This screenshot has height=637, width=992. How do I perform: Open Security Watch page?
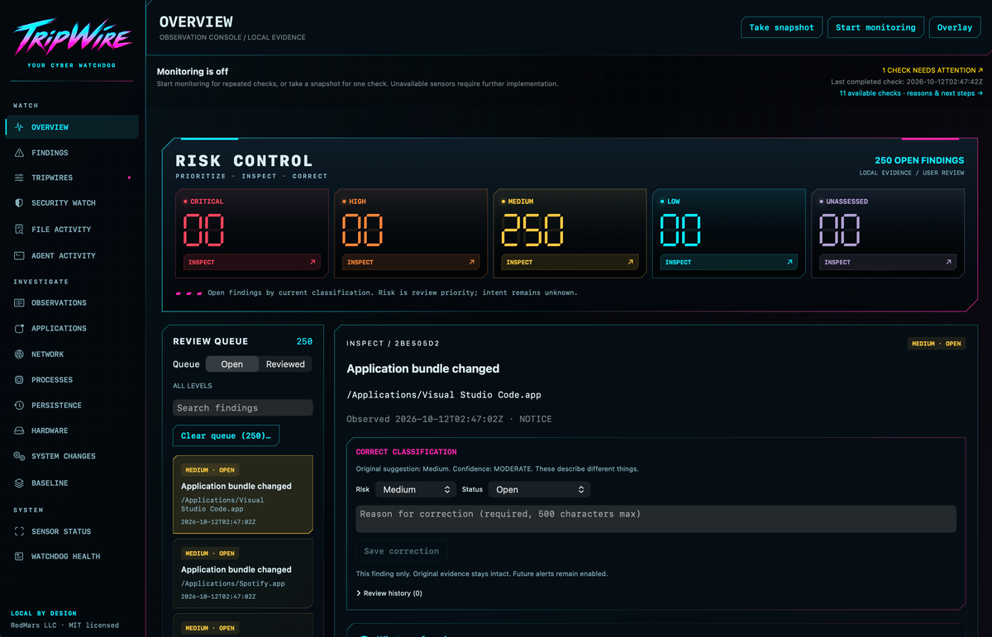click(x=72, y=203)
